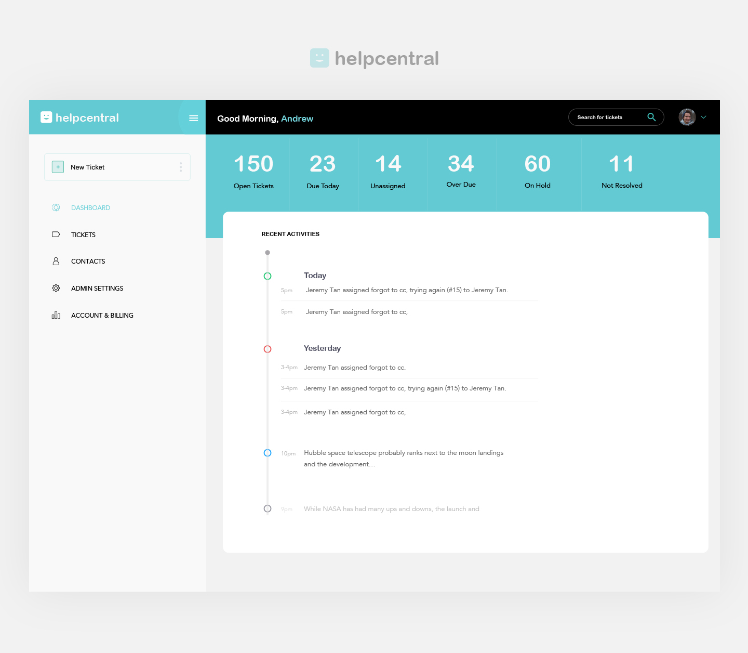Open the Hubble space telescope activity entry
The height and width of the screenshot is (653, 748).
[x=404, y=459]
